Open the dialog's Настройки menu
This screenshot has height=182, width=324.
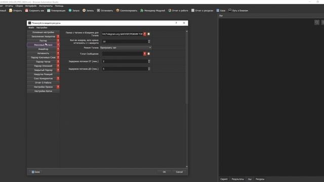tap(42, 28)
